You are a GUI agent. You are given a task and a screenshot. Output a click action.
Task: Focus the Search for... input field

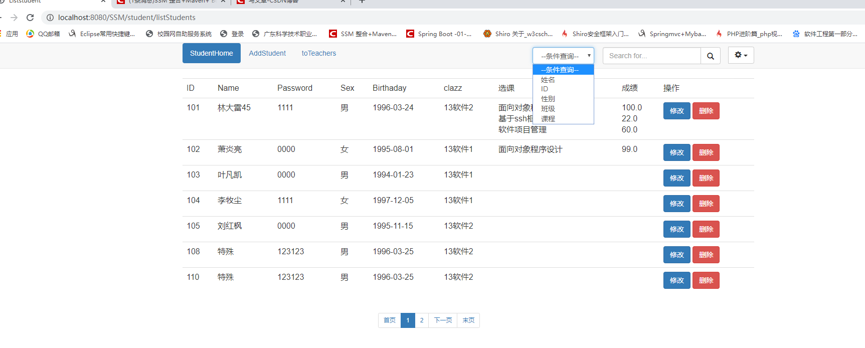point(651,56)
